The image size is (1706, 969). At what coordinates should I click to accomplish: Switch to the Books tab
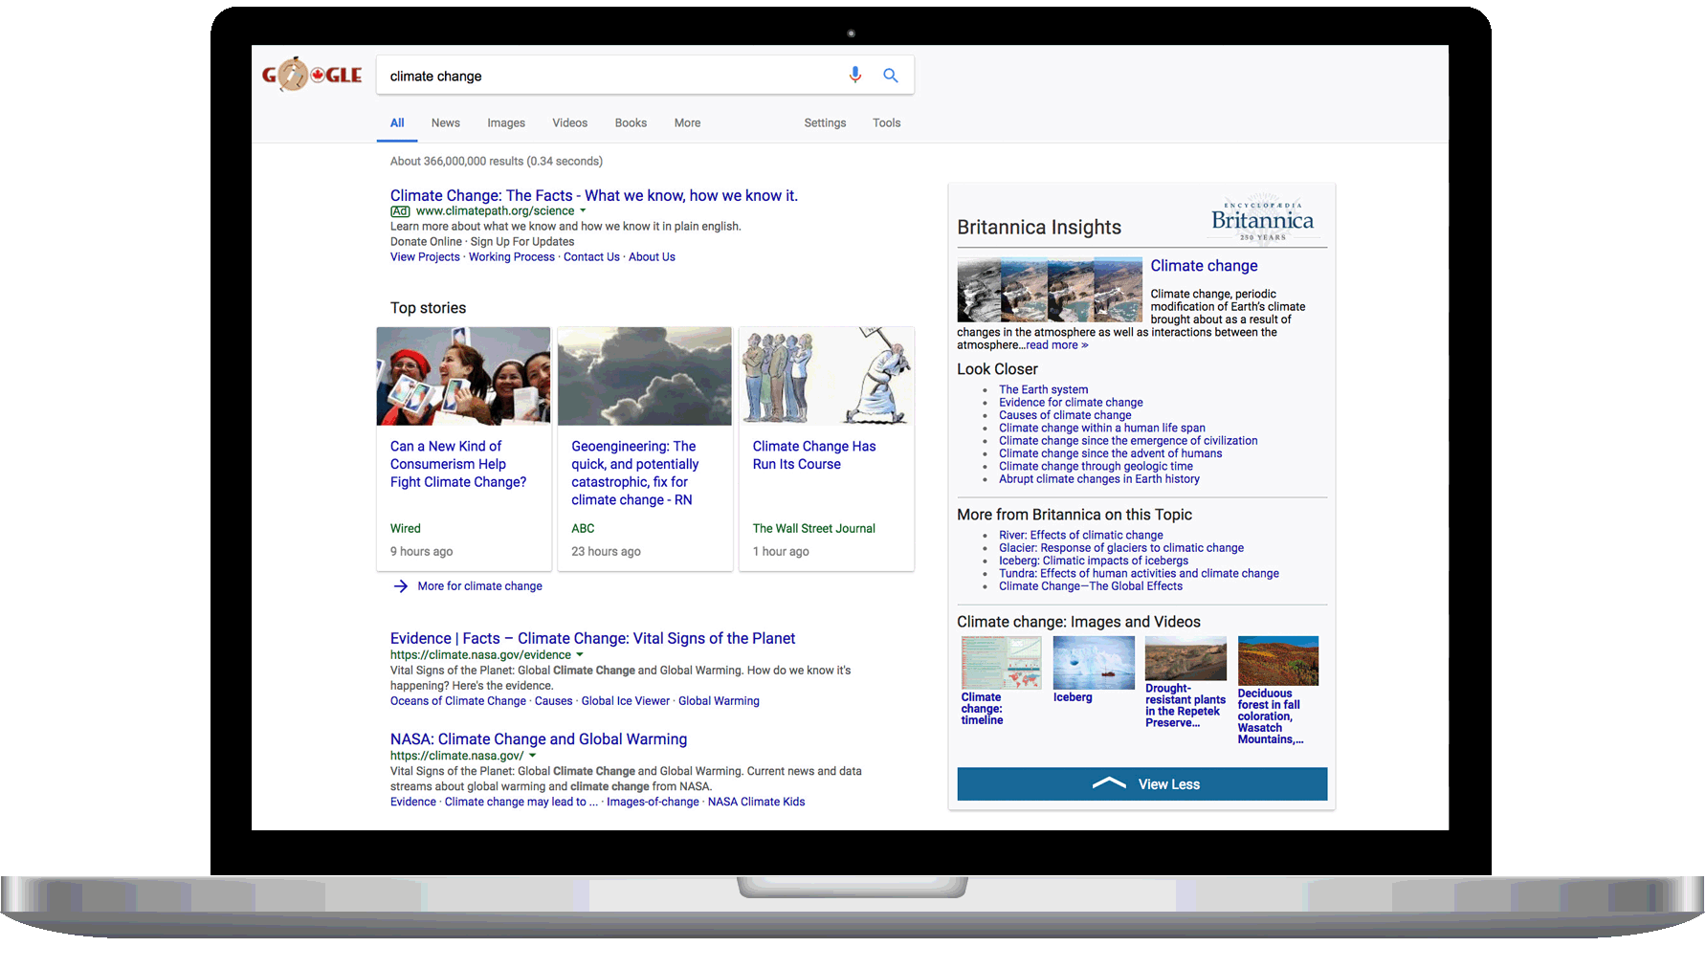pyautogui.click(x=631, y=123)
